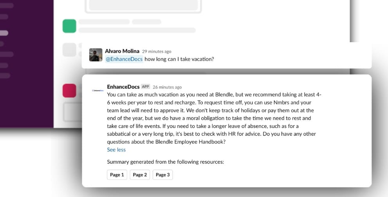This screenshot has height=197, width=388.
Task: Open the Page 2 resource
Action: point(140,175)
